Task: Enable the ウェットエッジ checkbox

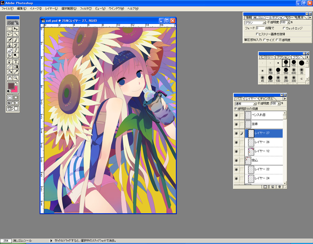Action: point(284,28)
